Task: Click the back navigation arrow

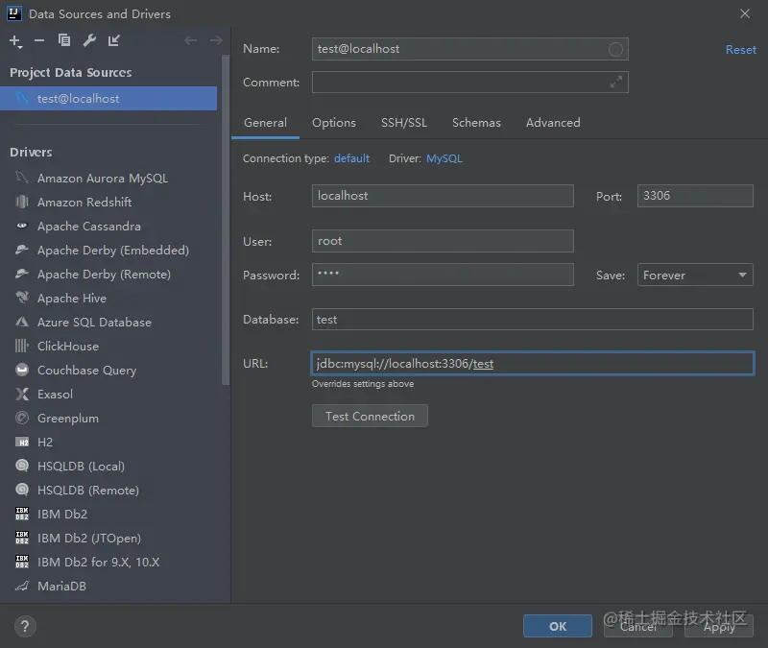Action: tap(190, 40)
